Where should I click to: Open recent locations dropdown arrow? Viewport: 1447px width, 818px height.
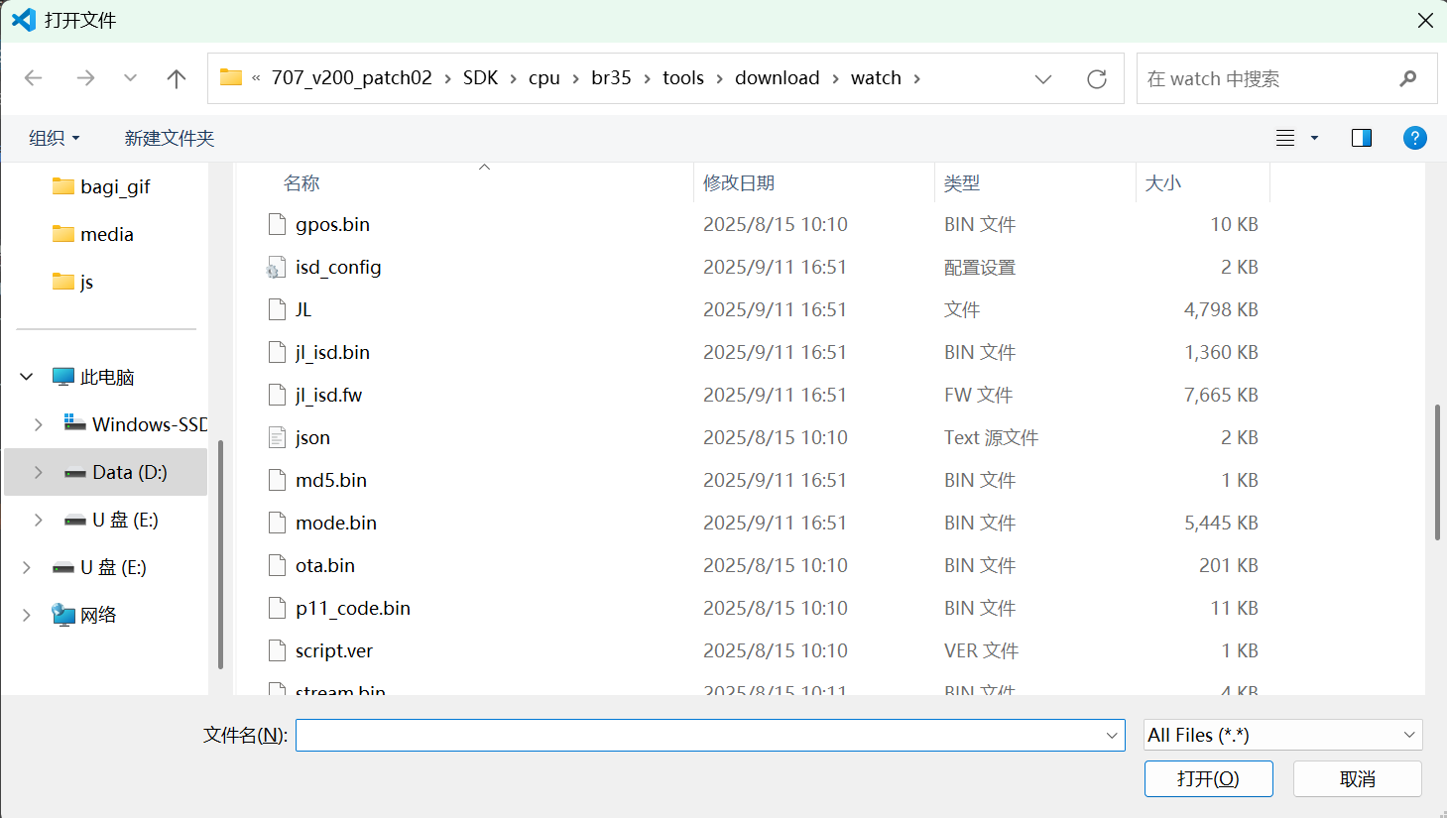[x=130, y=78]
